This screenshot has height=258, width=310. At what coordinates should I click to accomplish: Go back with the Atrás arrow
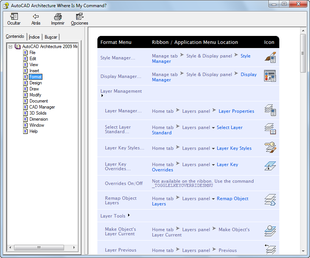point(36,16)
